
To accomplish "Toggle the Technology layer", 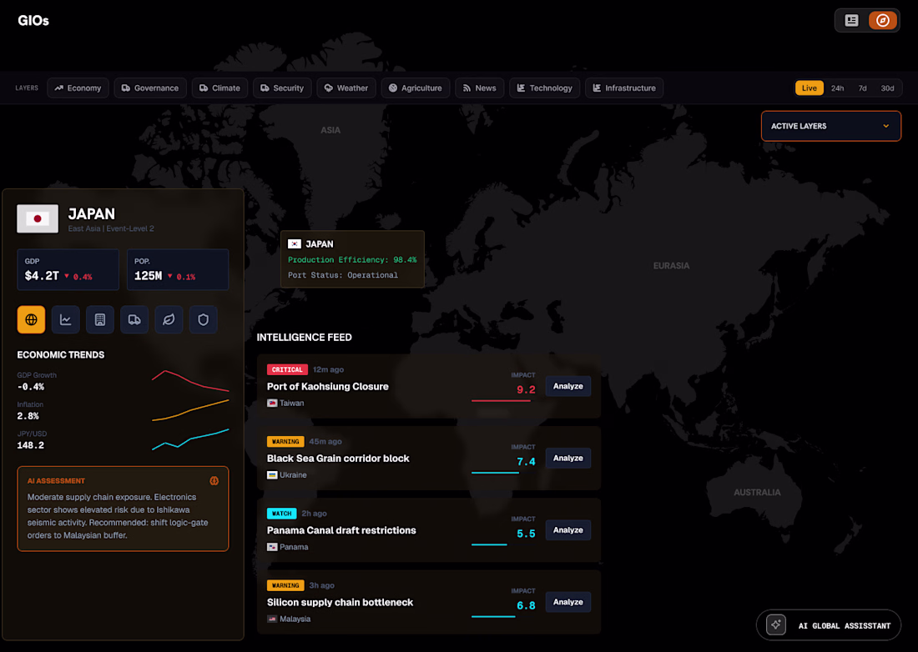I will 544,88.
